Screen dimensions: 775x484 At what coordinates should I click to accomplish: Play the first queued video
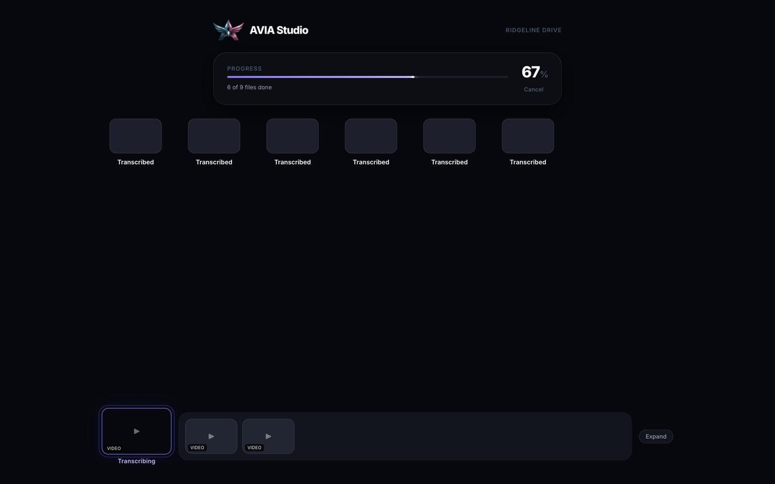[x=211, y=436]
